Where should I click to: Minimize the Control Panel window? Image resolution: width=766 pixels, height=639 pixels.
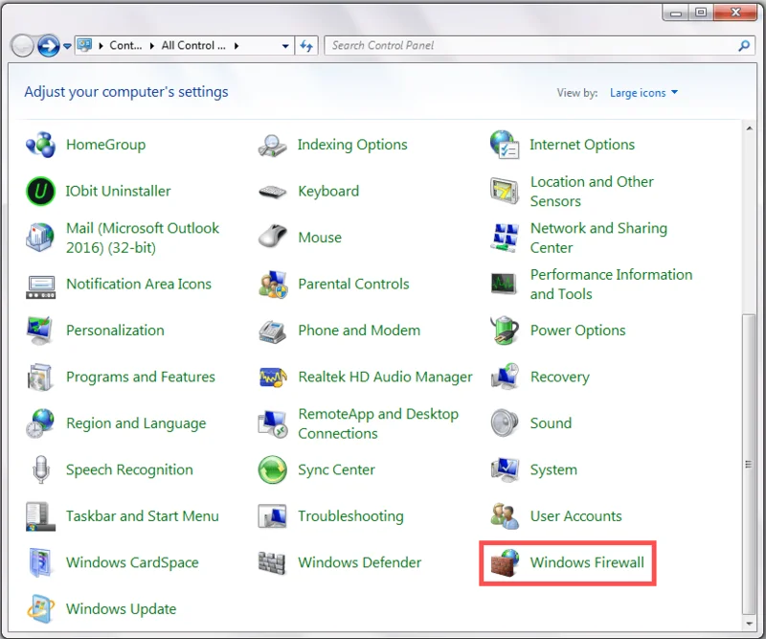[x=676, y=12]
